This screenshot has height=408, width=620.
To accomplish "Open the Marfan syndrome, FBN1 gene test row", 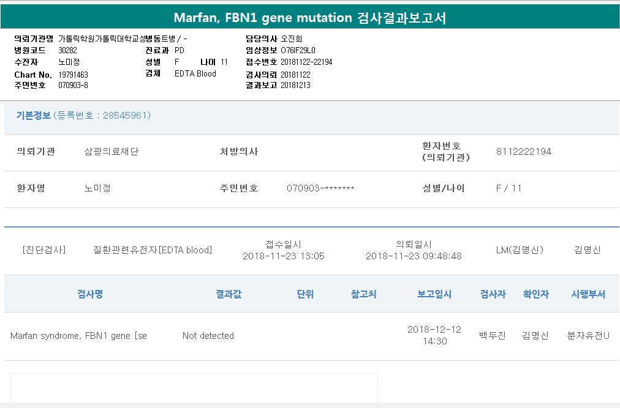I will [78, 336].
